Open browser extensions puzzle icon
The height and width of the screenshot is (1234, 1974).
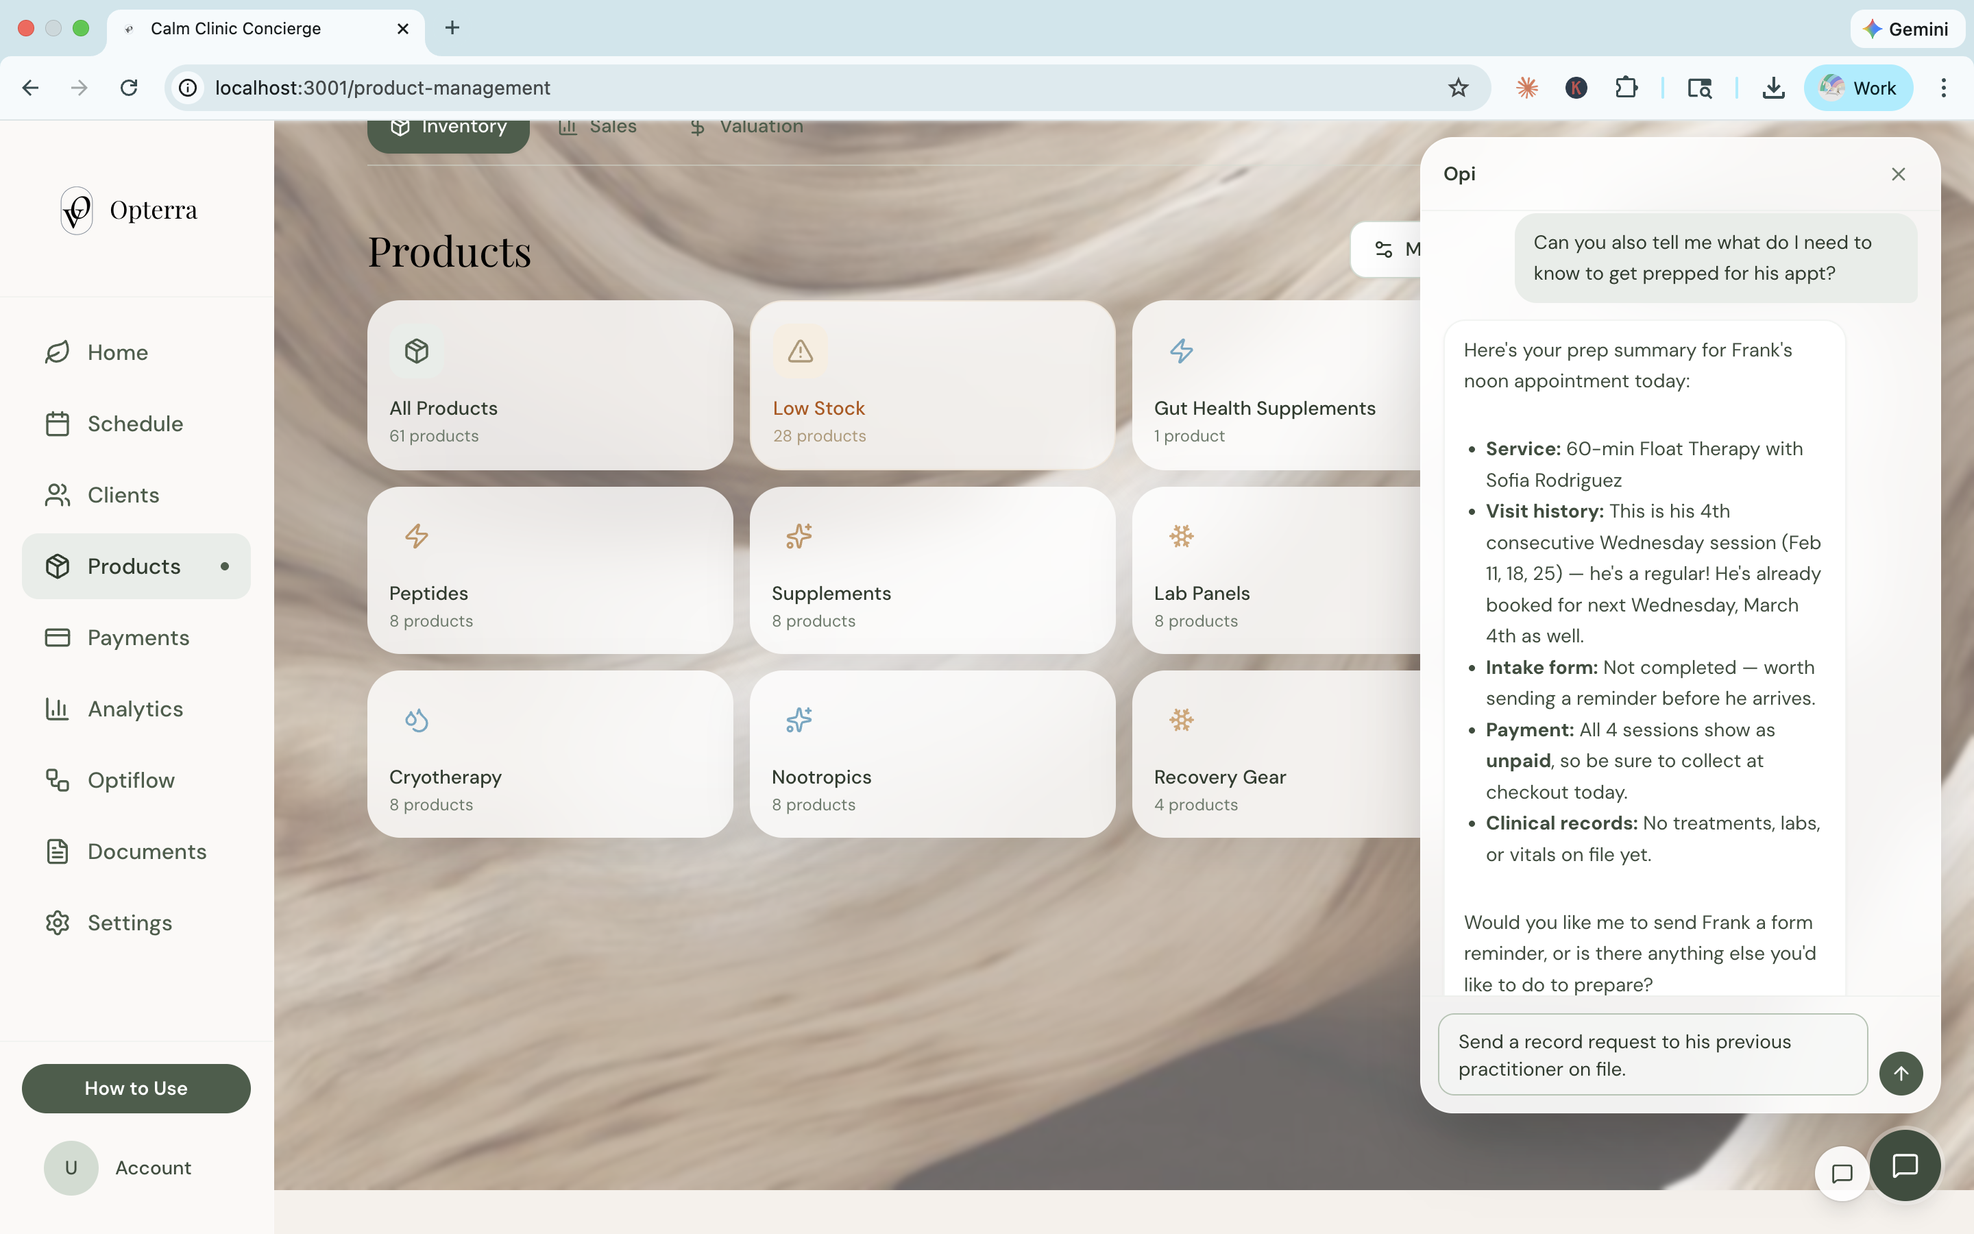coord(1626,87)
